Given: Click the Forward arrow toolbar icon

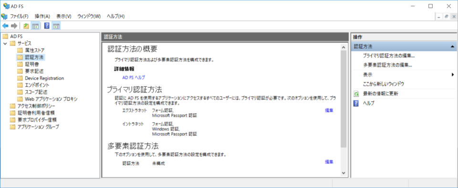Looking at the screenshot, I should [x=14, y=26].
